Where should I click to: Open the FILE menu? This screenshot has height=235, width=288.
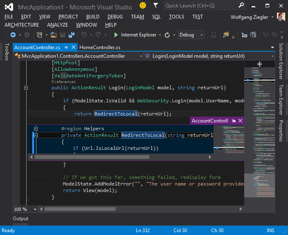pyautogui.click(x=9, y=17)
